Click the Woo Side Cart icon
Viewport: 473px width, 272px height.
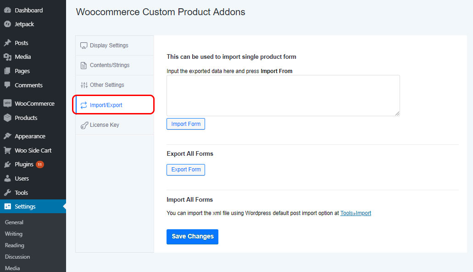[7, 151]
